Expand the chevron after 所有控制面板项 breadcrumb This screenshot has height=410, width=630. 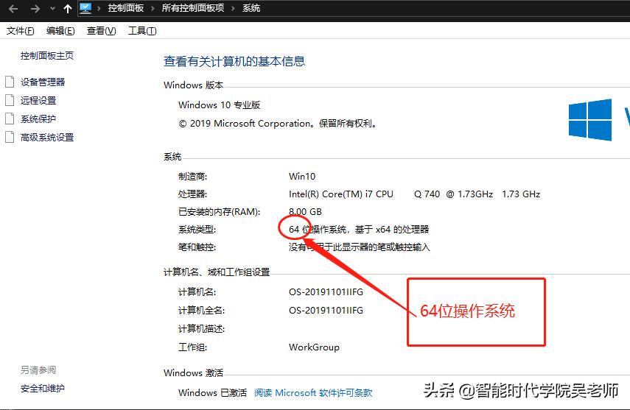click(233, 8)
